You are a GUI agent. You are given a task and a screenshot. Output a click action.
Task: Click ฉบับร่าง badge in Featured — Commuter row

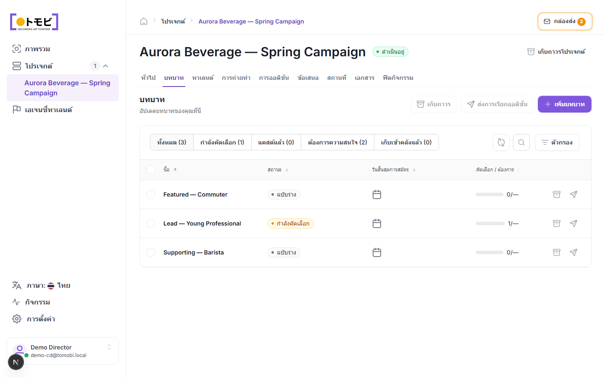[284, 194]
